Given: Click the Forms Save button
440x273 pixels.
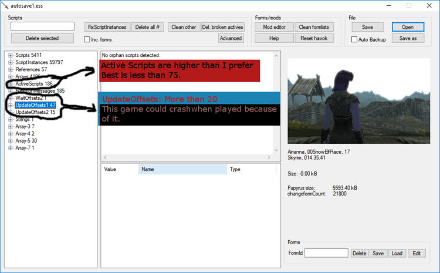Looking at the screenshot, I should [378, 254].
